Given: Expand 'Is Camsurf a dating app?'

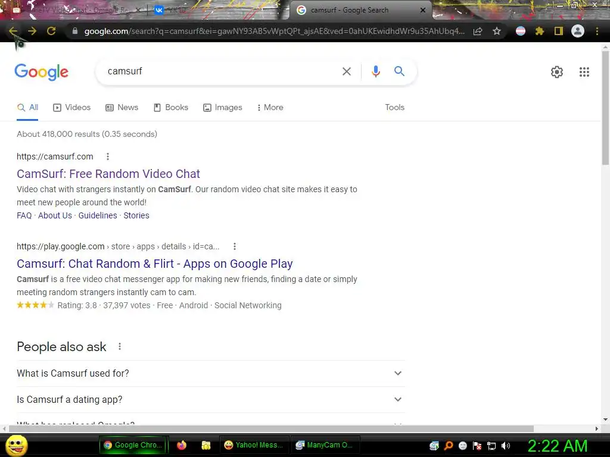Looking at the screenshot, I should pyautogui.click(x=211, y=399).
